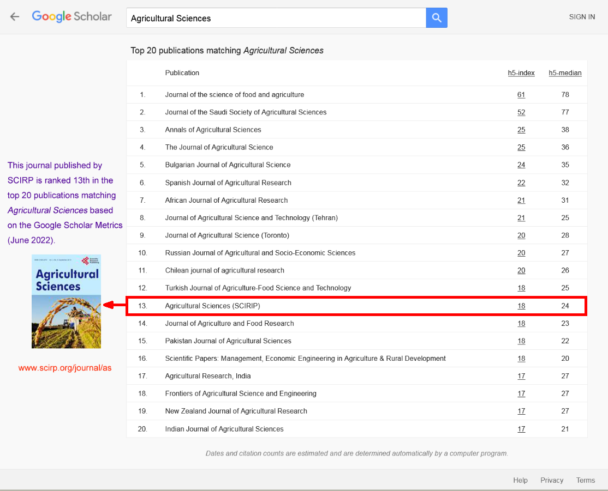
Task: Visit the www.scirp.org/journal/as link
Action: pos(65,368)
